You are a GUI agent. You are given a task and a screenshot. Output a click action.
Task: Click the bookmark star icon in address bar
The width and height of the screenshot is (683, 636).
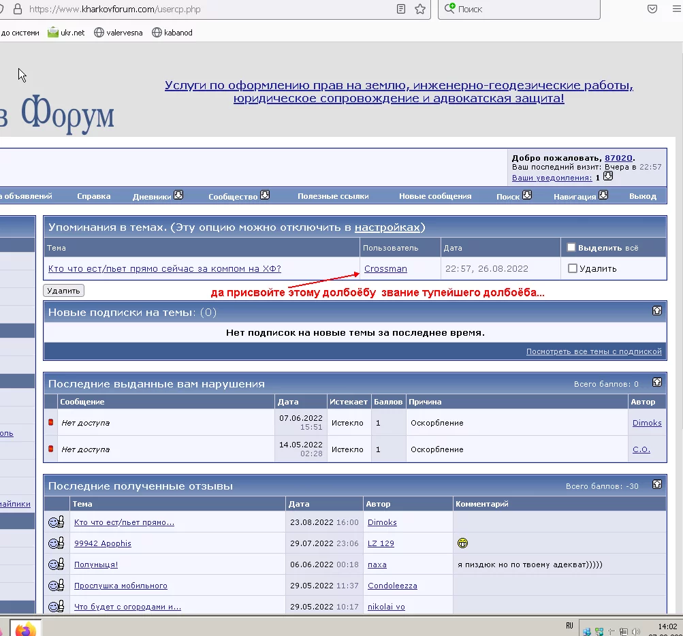[x=420, y=10]
